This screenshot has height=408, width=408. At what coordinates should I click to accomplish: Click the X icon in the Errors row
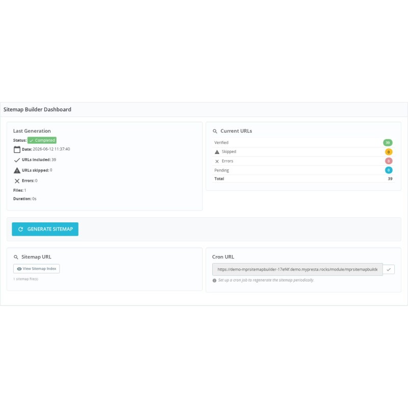(x=217, y=161)
